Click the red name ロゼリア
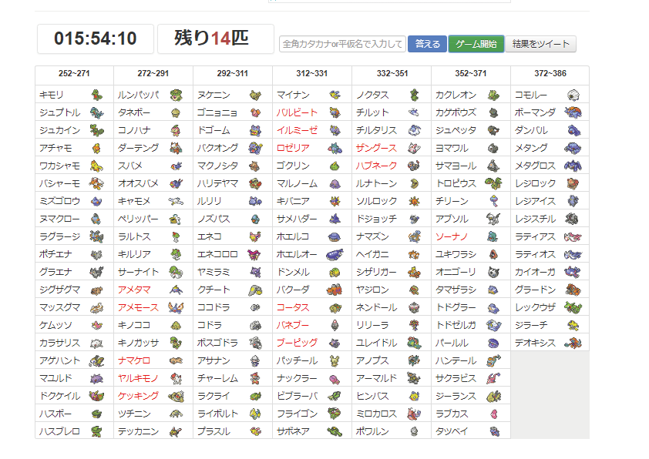The width and height of the screenshot is (649, 459). click(x=293, y=148)
